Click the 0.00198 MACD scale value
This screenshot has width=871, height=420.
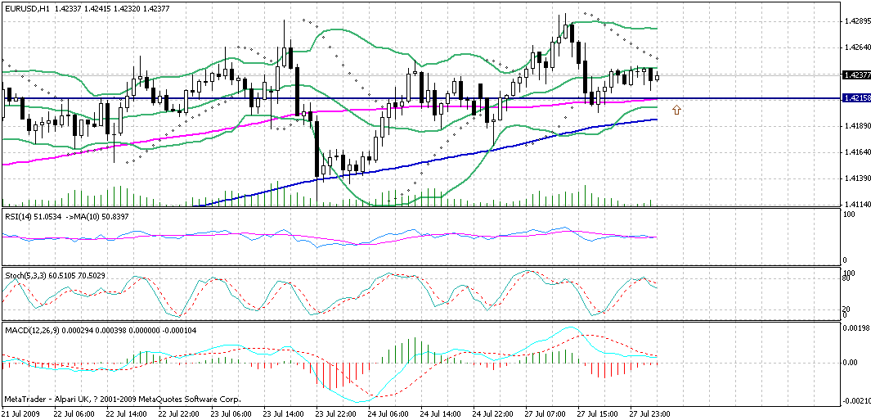click(855, 329)
